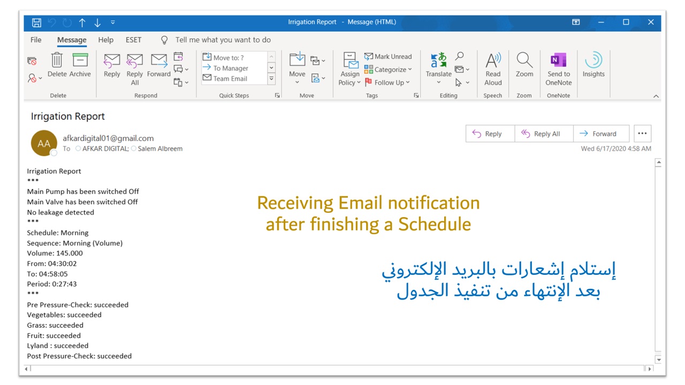Expand the Quick Steps gallery list
This screenshot has height=385, width=685.
coord(271,79)
